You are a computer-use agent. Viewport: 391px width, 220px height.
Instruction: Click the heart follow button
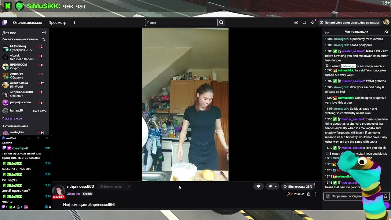[x=258, y=187]
